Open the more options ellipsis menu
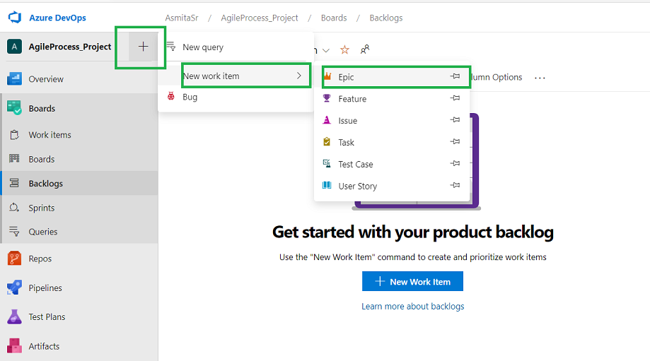 coord(540,78)
